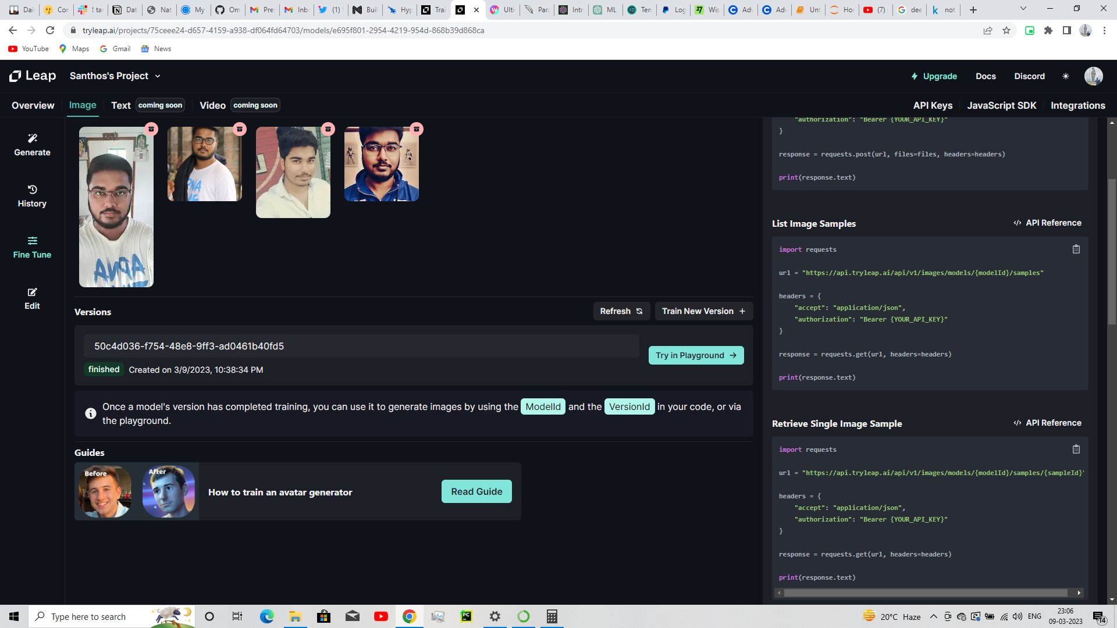Open the Discord link
Viewport: 1117px width, 628px height.
1029,76
